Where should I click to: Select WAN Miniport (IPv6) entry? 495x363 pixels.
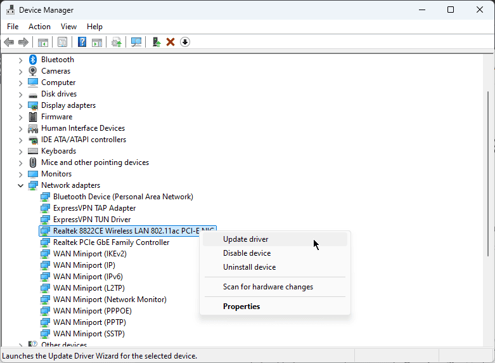click(x=87, y=277)
